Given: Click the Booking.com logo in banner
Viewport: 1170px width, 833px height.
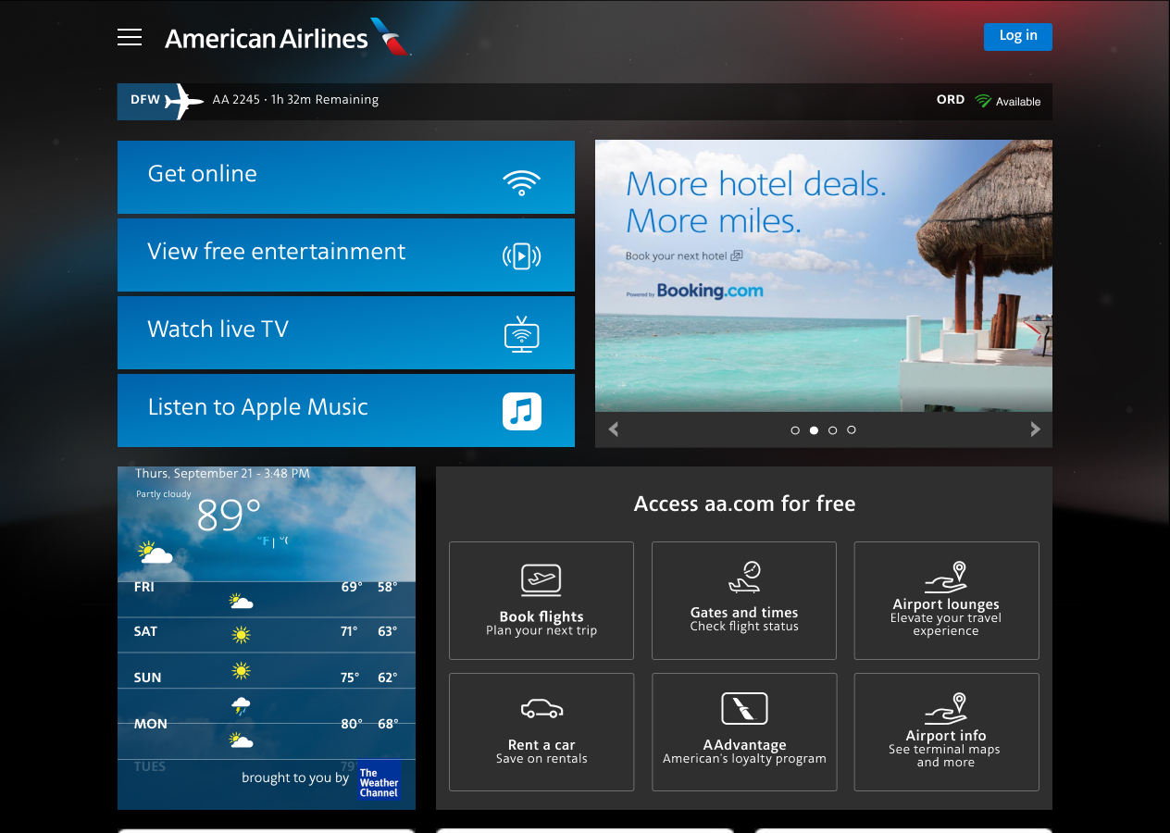Looking at the screenshot, I should pyautogui.click(x=709, y=291).
